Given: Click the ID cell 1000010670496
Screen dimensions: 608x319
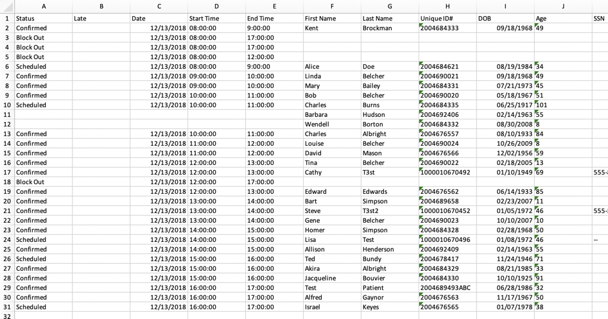Looking at the screenshot, I should 447,239.
